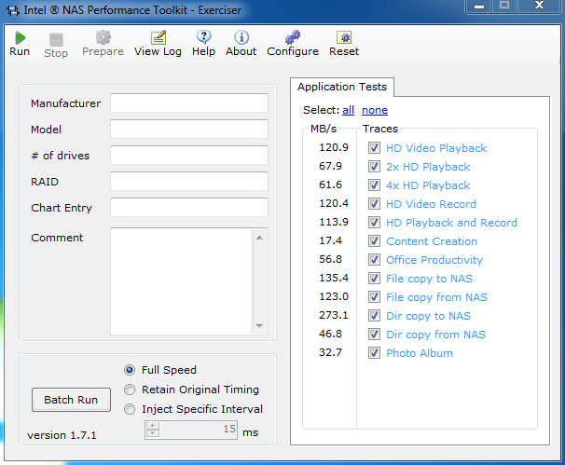Switch to the Application Tests tab
The image size is (565, 465).
coord(341,87)
